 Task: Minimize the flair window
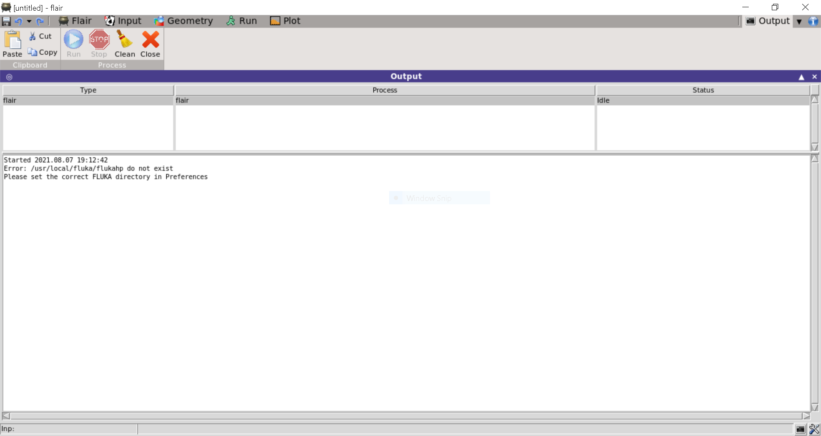(745, 7)
